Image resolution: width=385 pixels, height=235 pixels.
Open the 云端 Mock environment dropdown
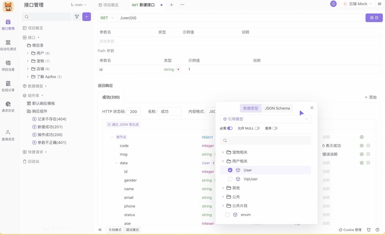[x=357, y=4]
